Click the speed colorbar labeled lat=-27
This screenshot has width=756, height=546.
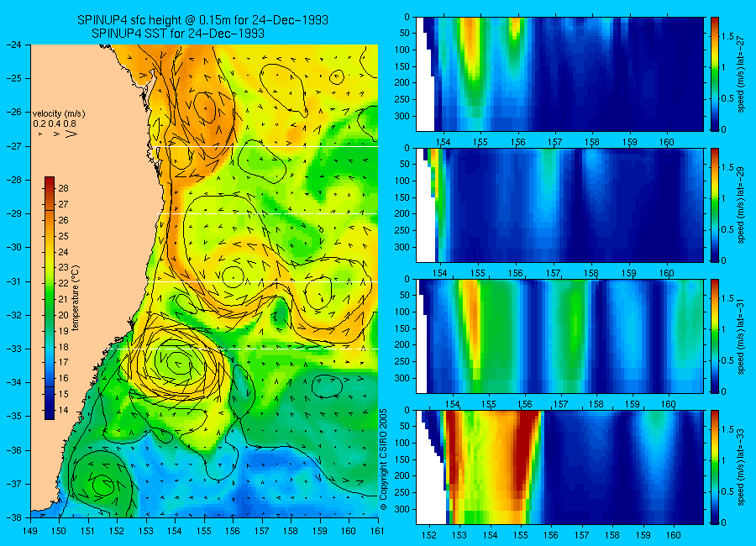pos(715,73)
